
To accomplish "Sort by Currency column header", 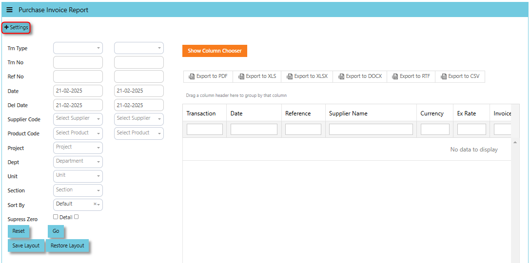I will pyautogui.click(x=435, y=113).
